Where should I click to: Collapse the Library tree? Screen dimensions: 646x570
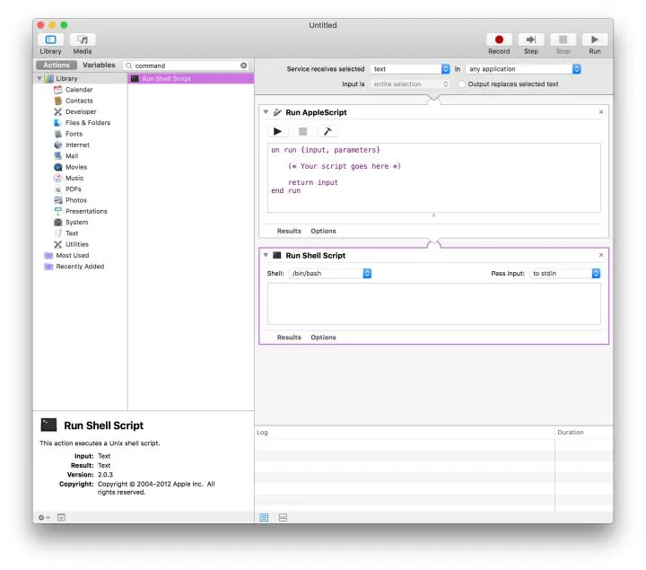39,78
